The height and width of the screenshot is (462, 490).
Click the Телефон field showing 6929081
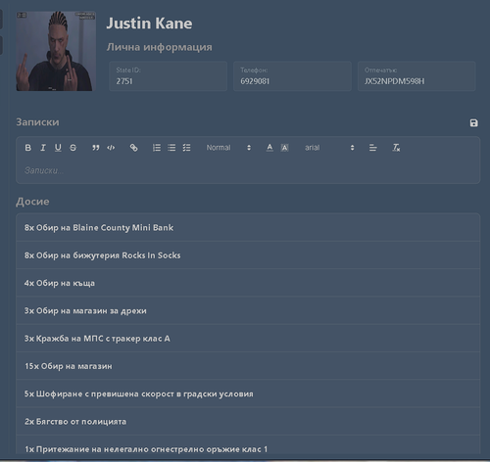(292, 76)
